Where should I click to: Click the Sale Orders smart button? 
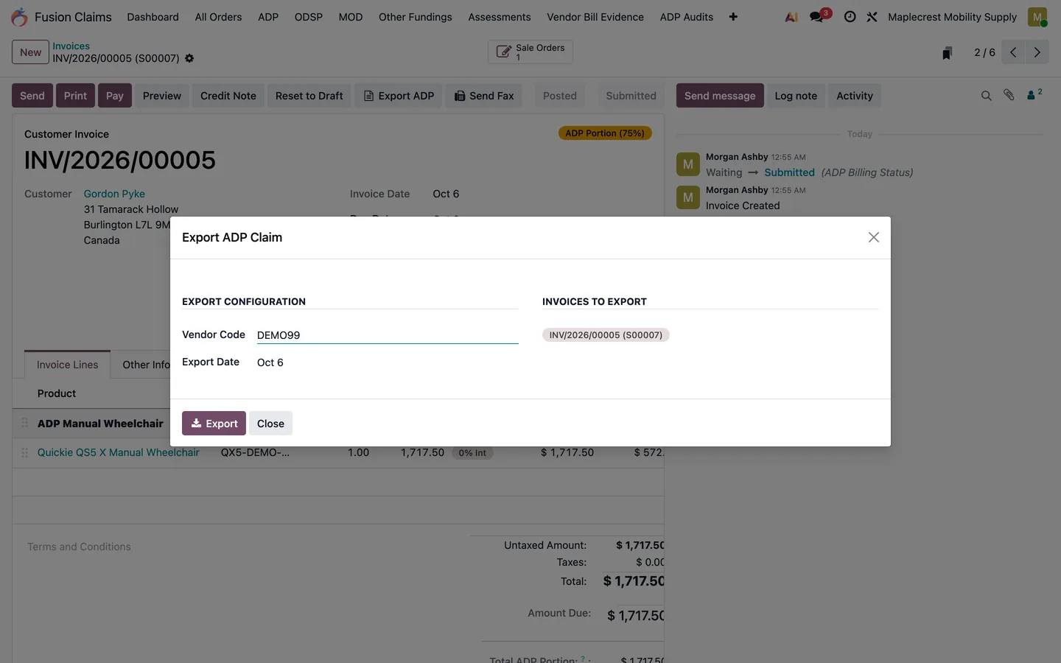[530, 52]
